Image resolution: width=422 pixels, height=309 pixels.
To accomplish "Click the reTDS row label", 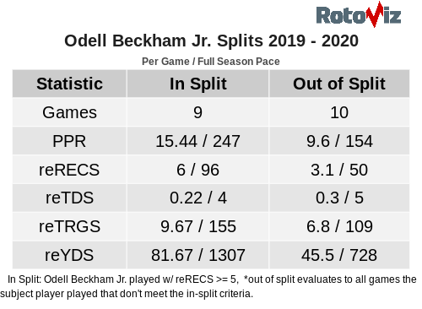I will tap(69, 198).
